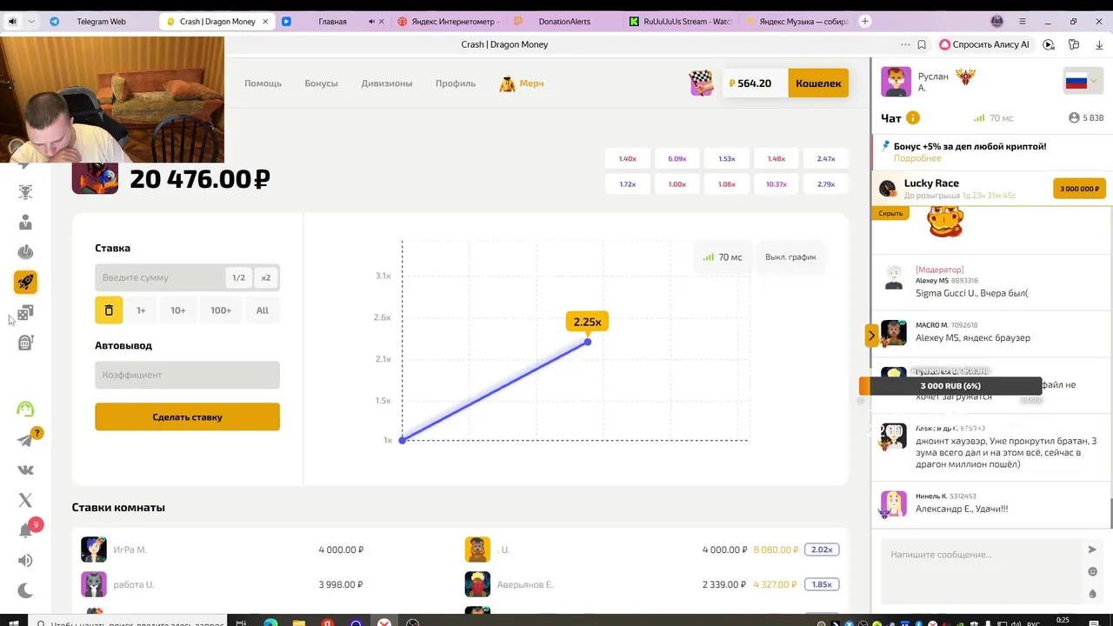Add 1+ to bet amount
Viewport: 1113px width, 626px height.
pyautogui.click(x=141, y=310)
